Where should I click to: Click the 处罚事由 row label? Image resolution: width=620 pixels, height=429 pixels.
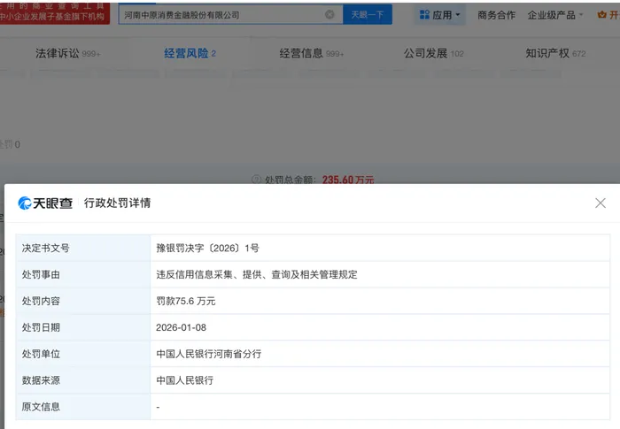(41, 274)
